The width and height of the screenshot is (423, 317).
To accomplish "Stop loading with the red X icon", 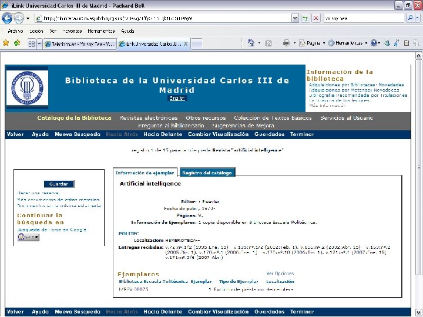I will pyautogui.click(x=315, y=18).
